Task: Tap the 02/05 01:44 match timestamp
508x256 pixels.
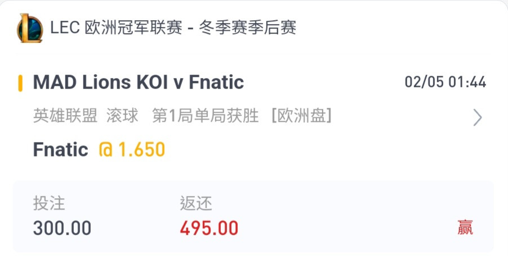Action: tap(445, 82)
